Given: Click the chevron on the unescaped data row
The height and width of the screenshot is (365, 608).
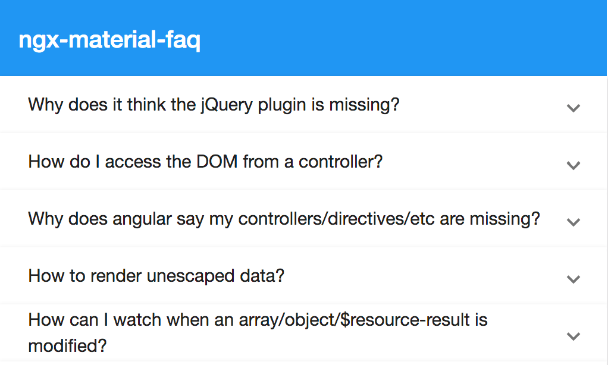Looking at the screenshot, I should coord(573,279).
